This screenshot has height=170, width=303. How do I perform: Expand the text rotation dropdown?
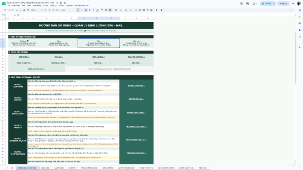[x=133, y=10]
